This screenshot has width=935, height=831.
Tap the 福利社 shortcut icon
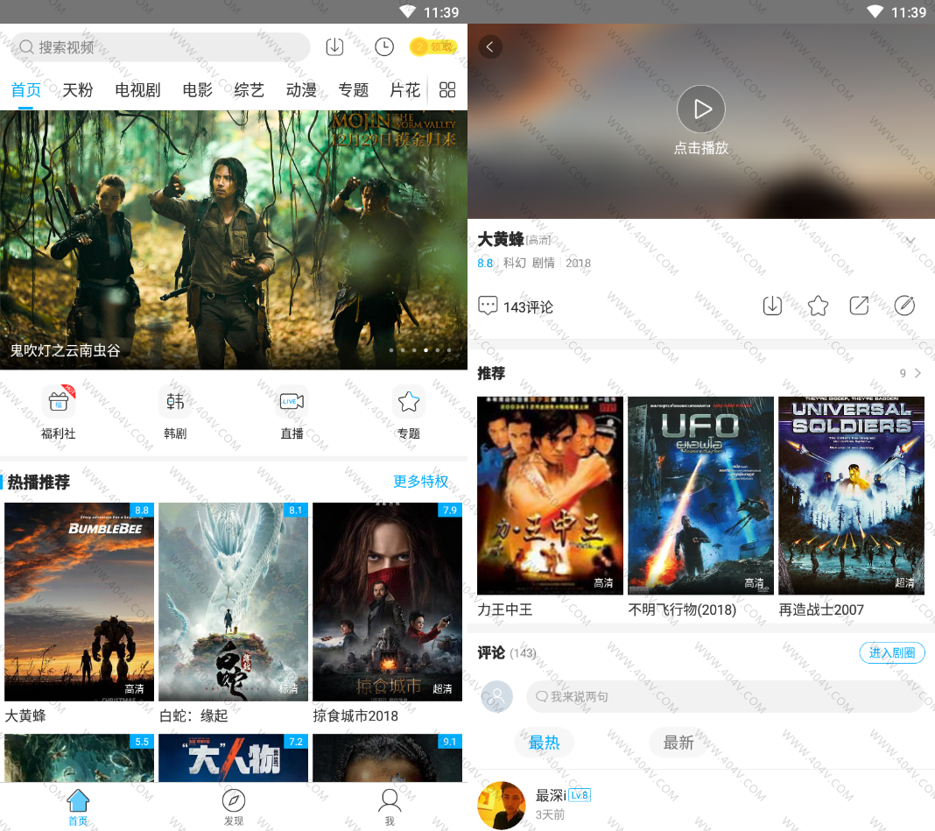pyautogui.click(x=59, y=403)
